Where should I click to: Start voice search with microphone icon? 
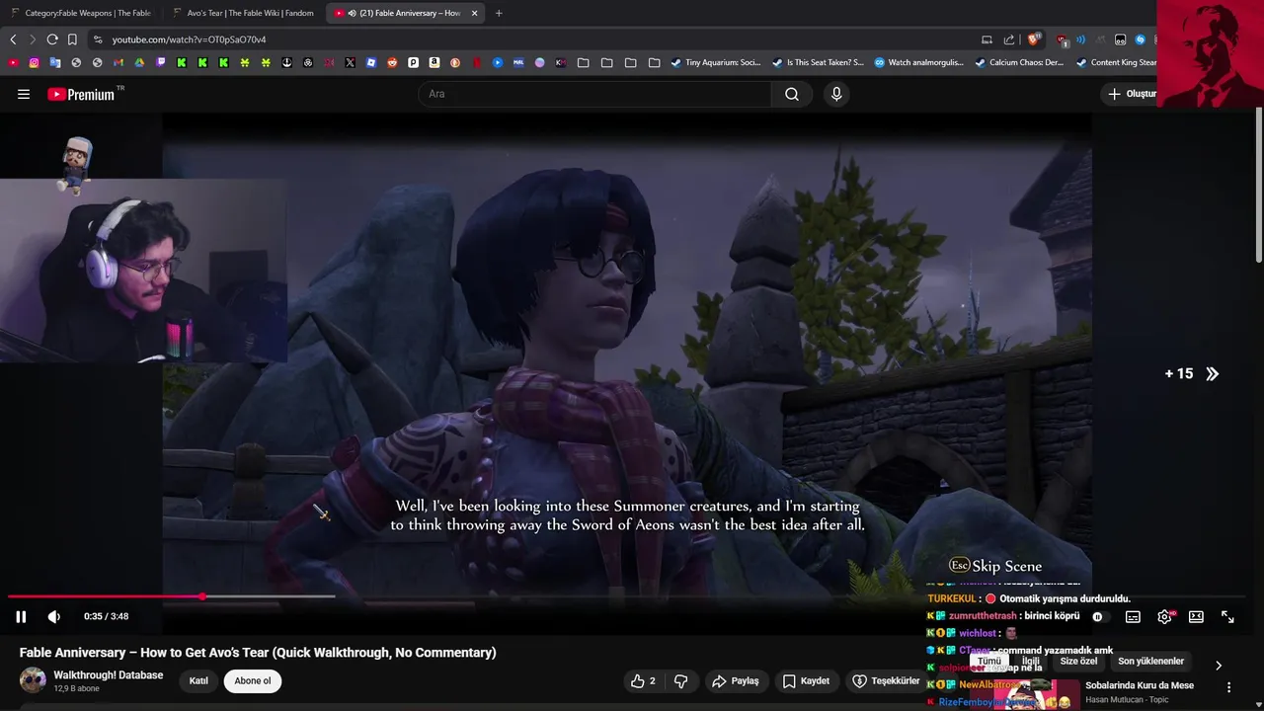[836, 94]
